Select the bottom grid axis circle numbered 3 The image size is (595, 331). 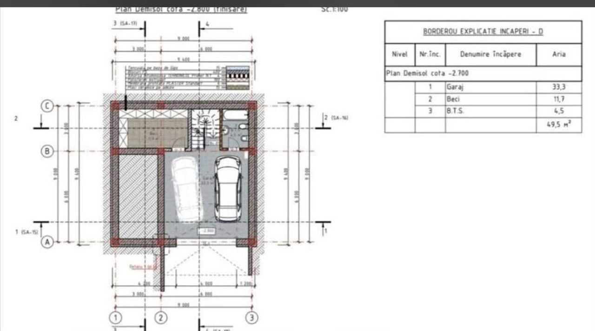tap(251, 318)
